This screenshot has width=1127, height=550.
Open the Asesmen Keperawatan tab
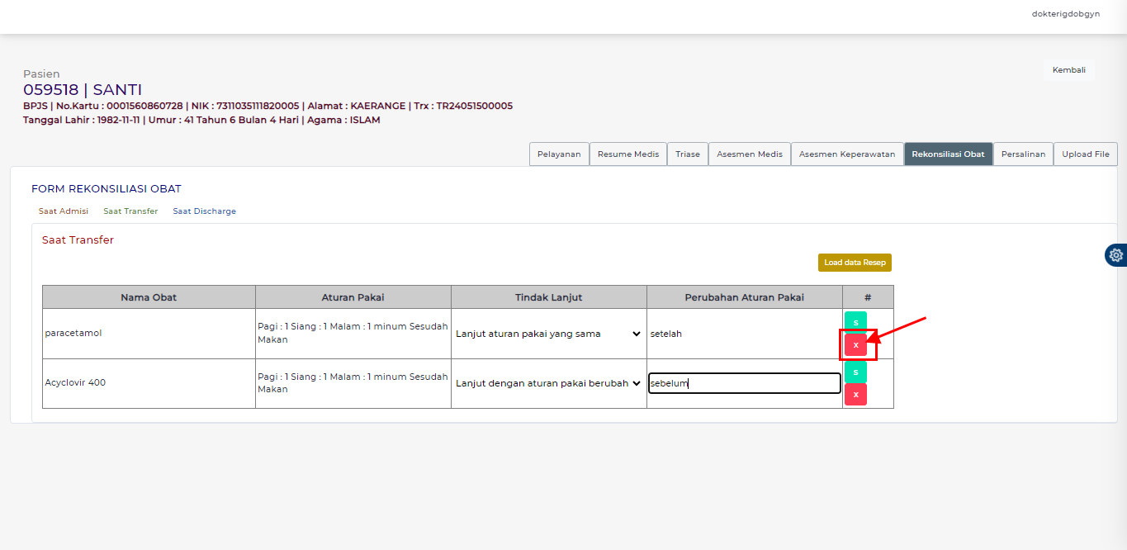[846, 154]
